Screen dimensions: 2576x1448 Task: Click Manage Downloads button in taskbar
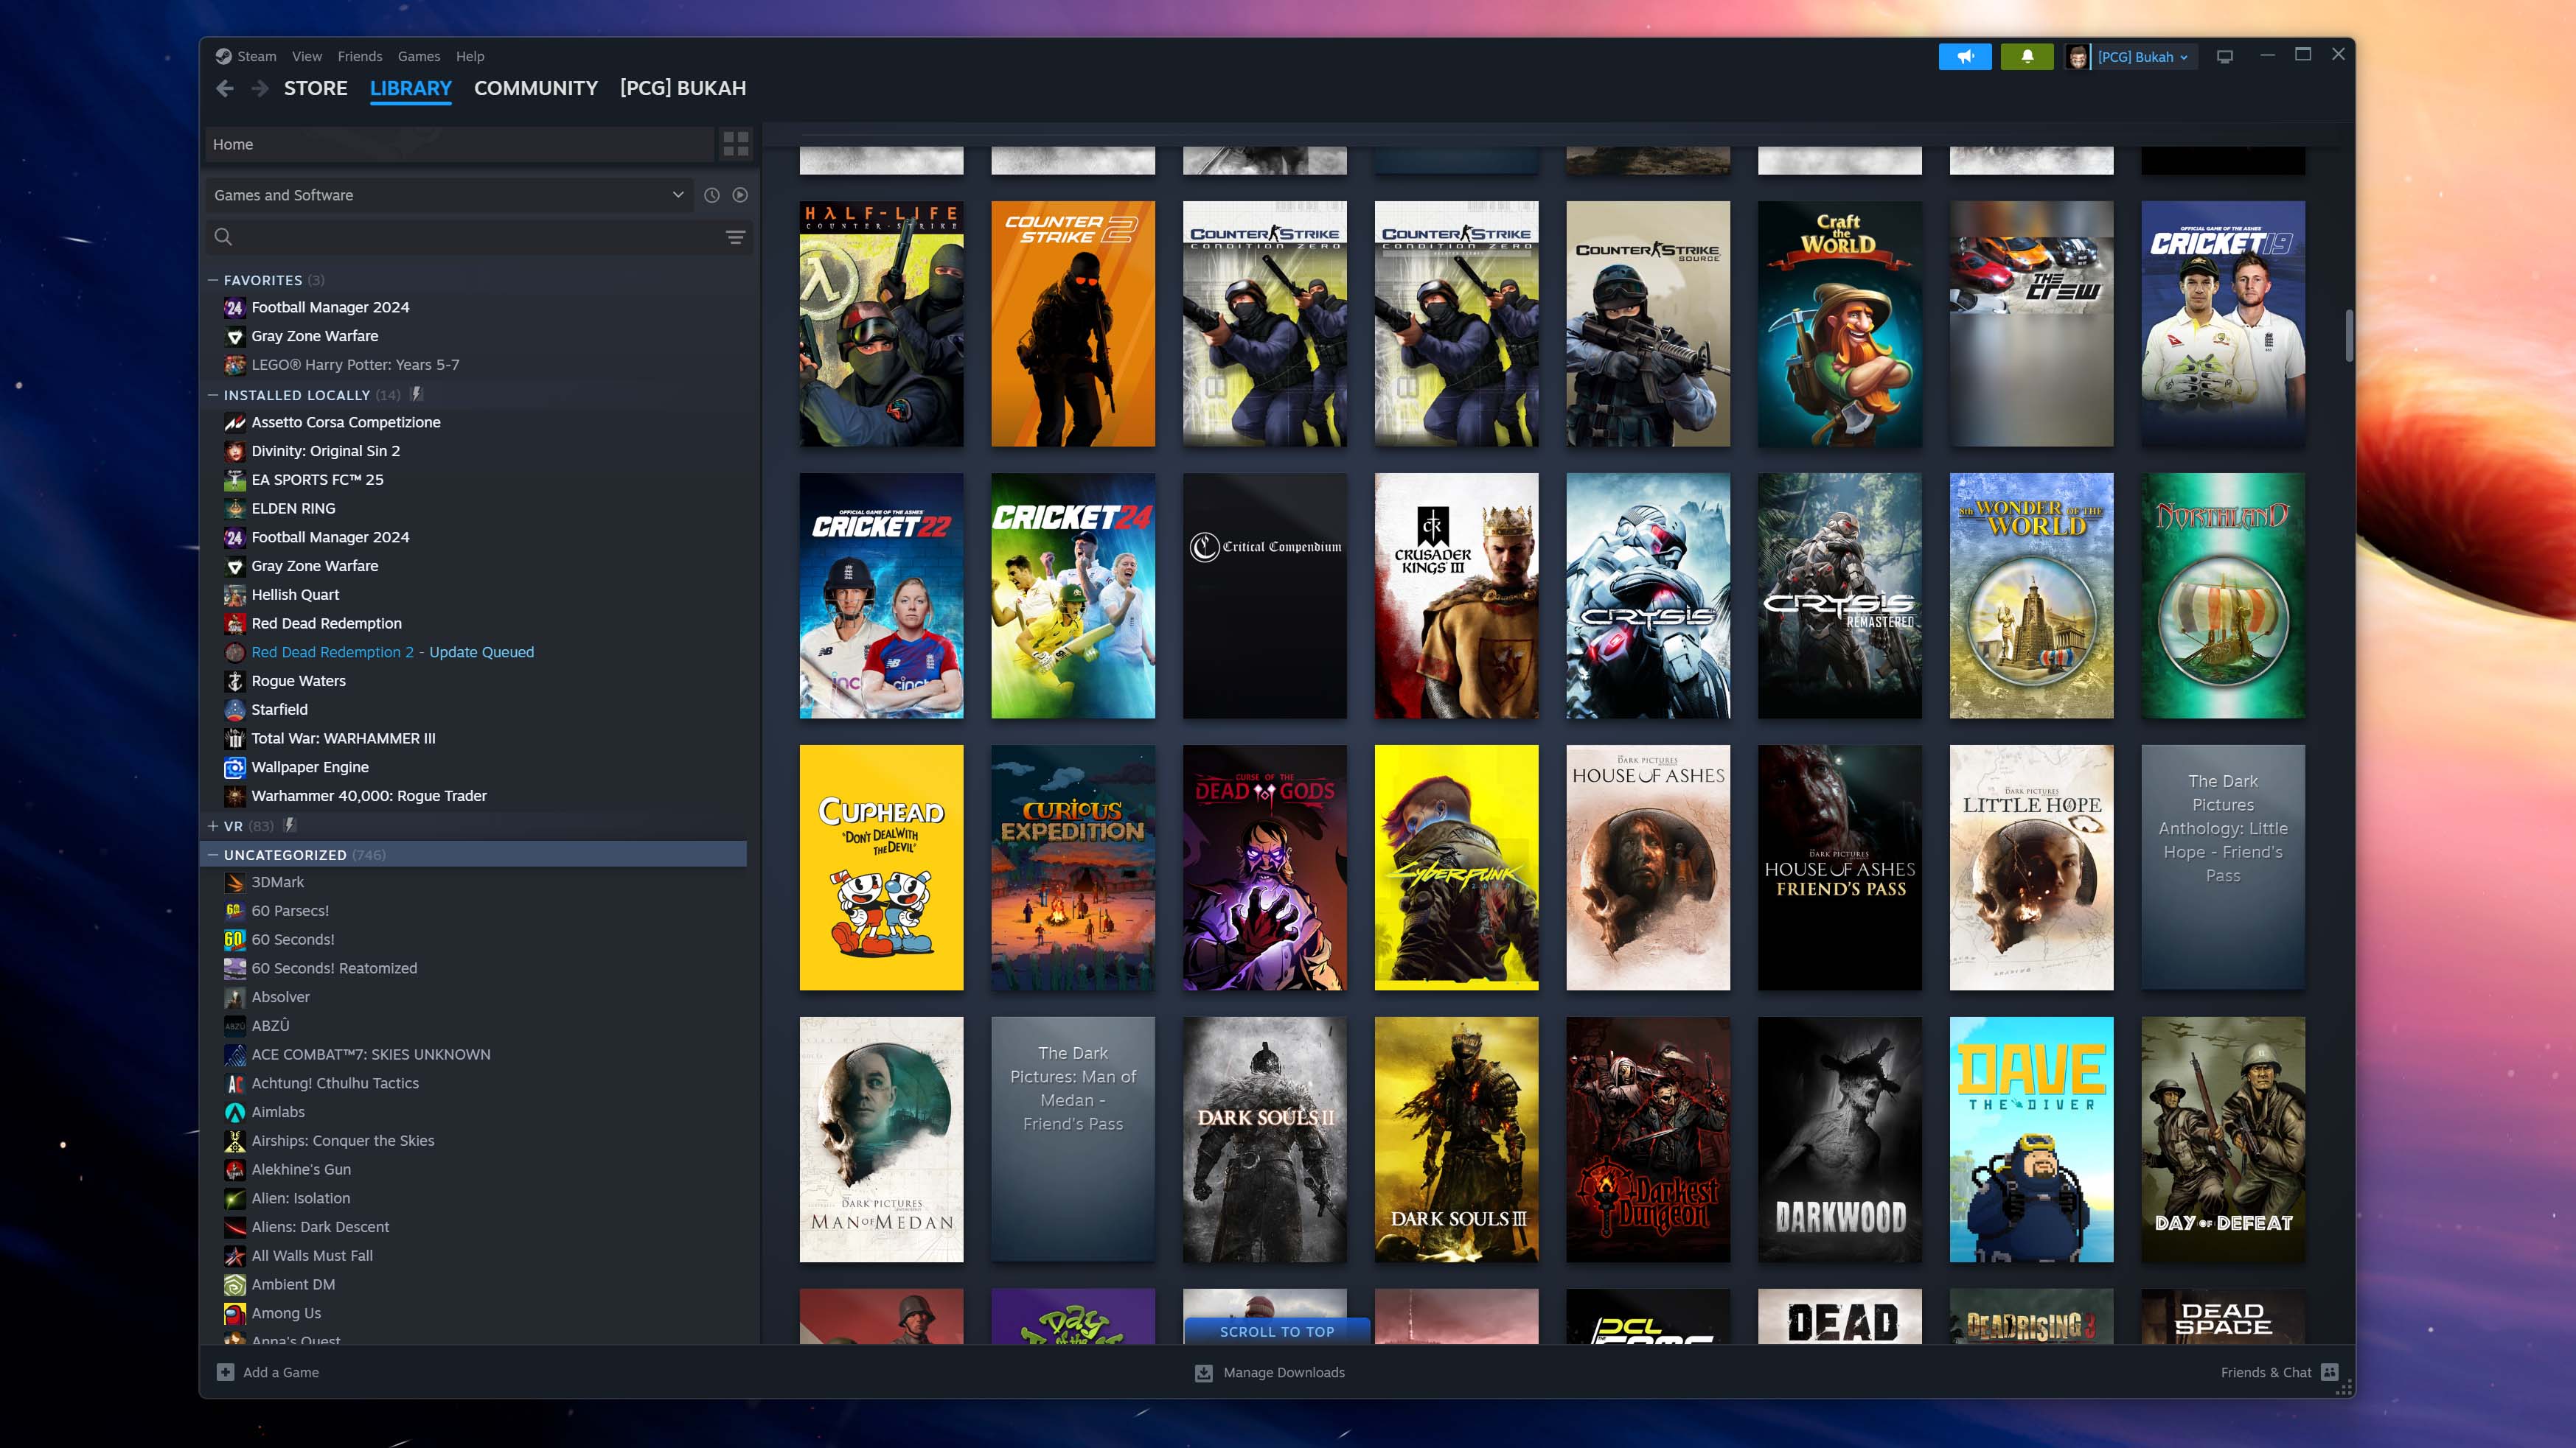1269,1372
